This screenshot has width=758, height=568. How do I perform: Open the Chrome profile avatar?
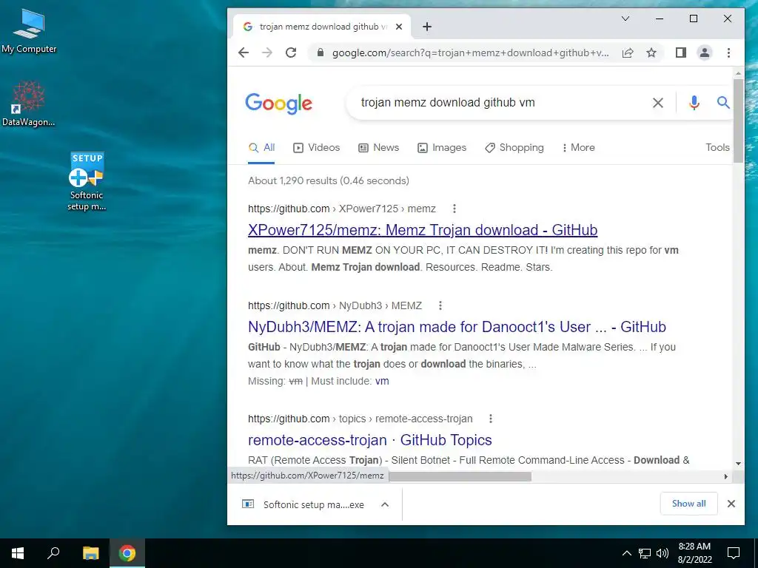coord(705,53)
